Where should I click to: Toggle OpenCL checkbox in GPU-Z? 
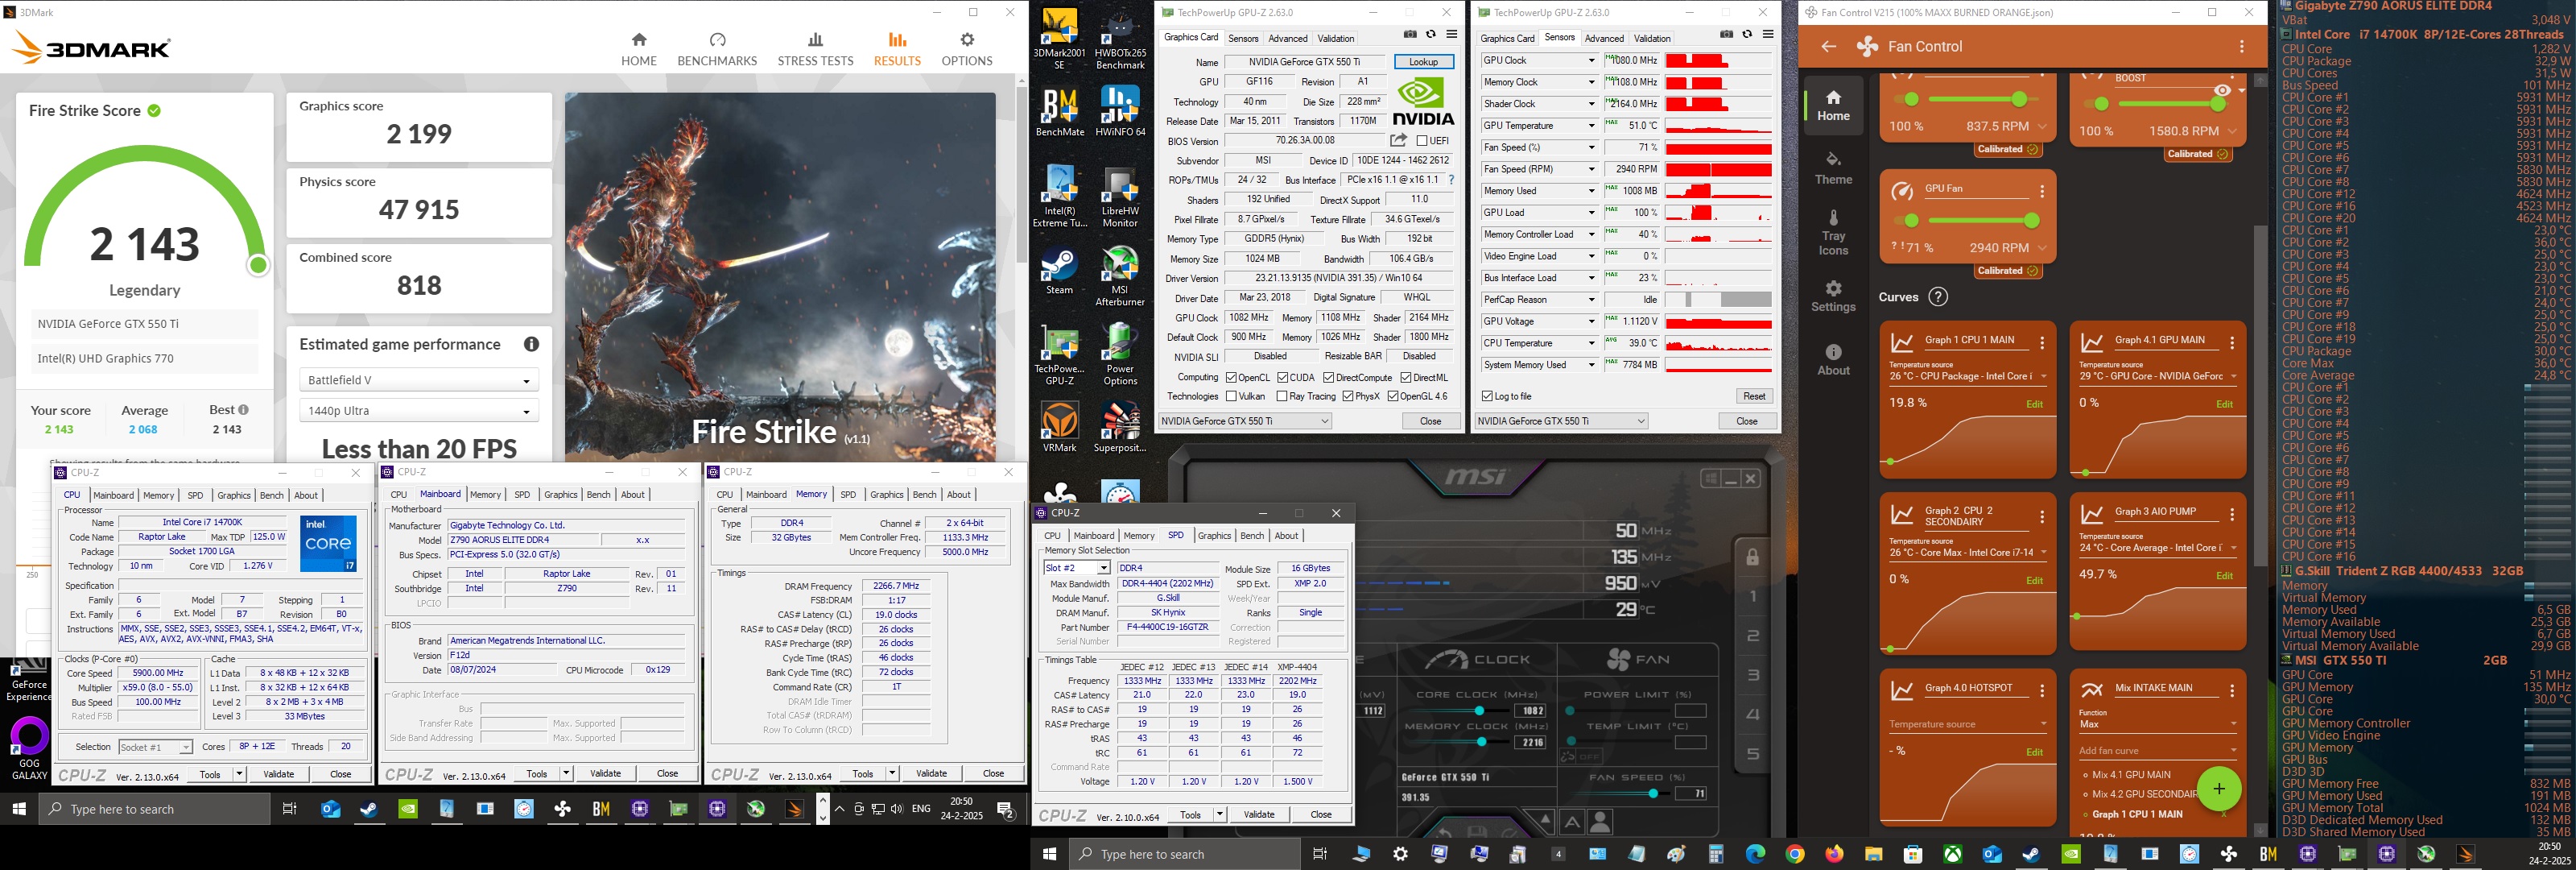[x=1231, y=378]
